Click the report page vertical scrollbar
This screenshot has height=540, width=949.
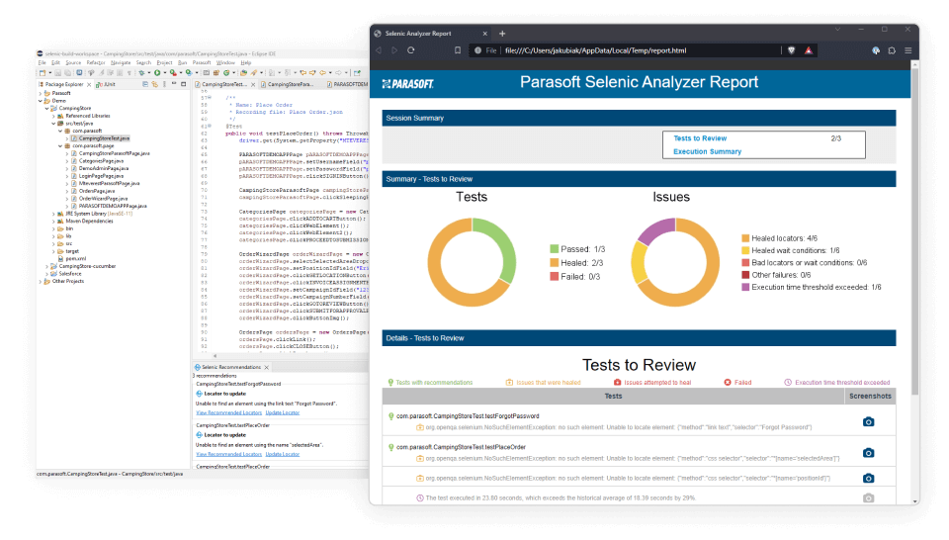point(914,230)
